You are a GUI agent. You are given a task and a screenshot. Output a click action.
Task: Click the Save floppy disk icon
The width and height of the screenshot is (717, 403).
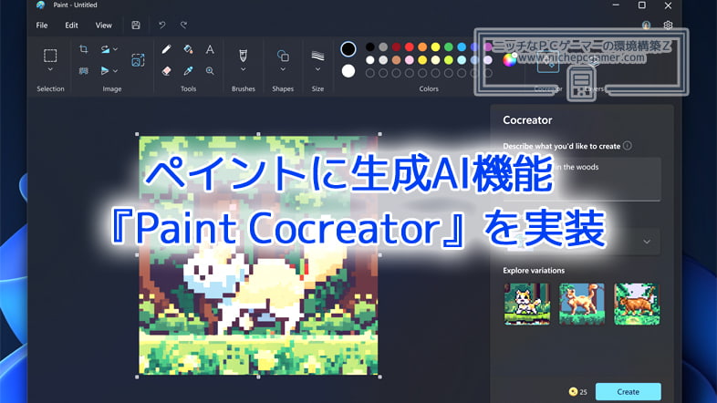click(x=136, y=26)
